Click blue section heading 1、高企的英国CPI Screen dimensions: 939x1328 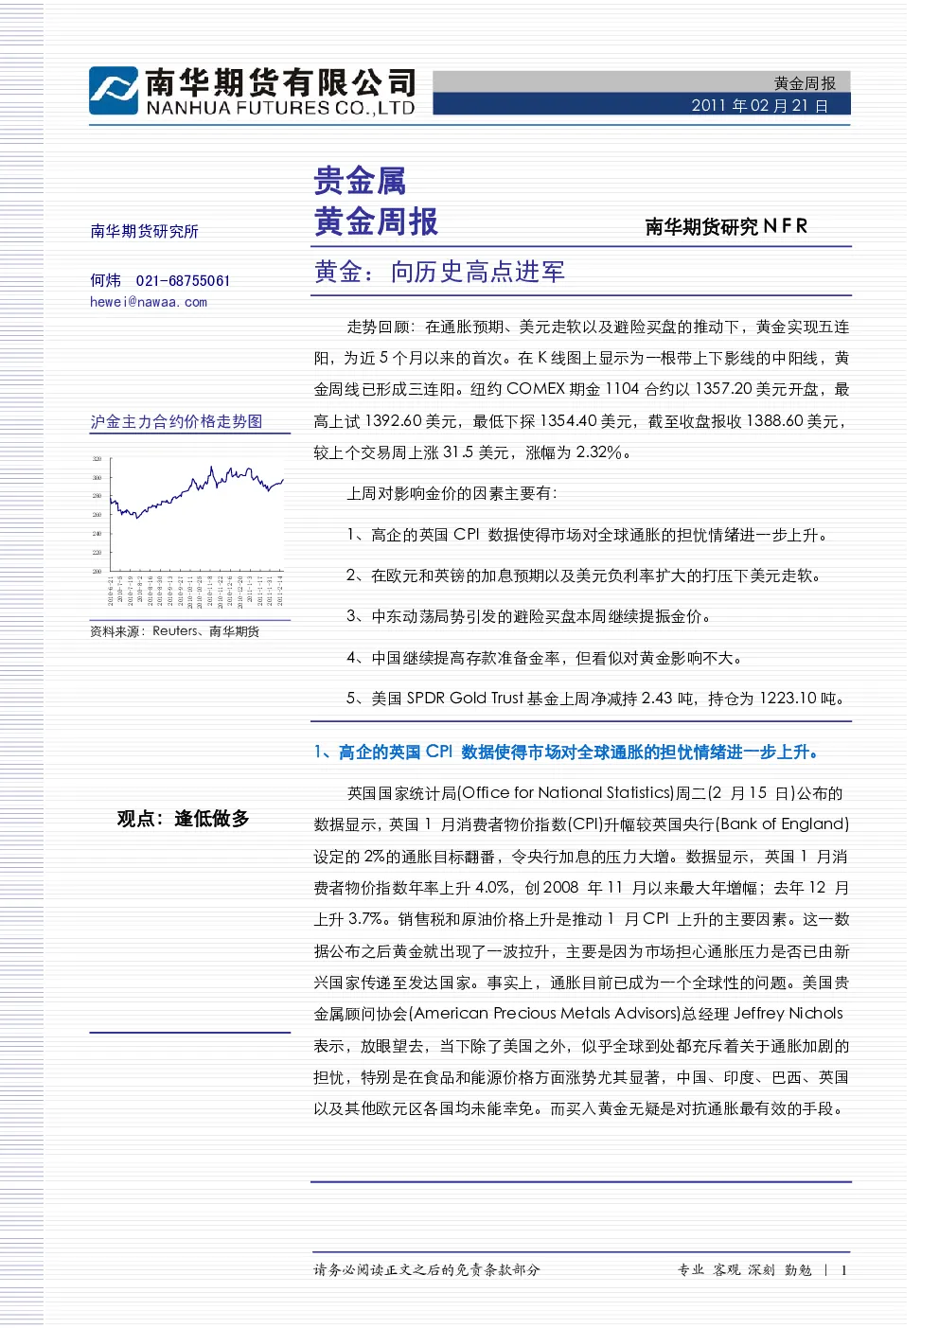point(566,752)
